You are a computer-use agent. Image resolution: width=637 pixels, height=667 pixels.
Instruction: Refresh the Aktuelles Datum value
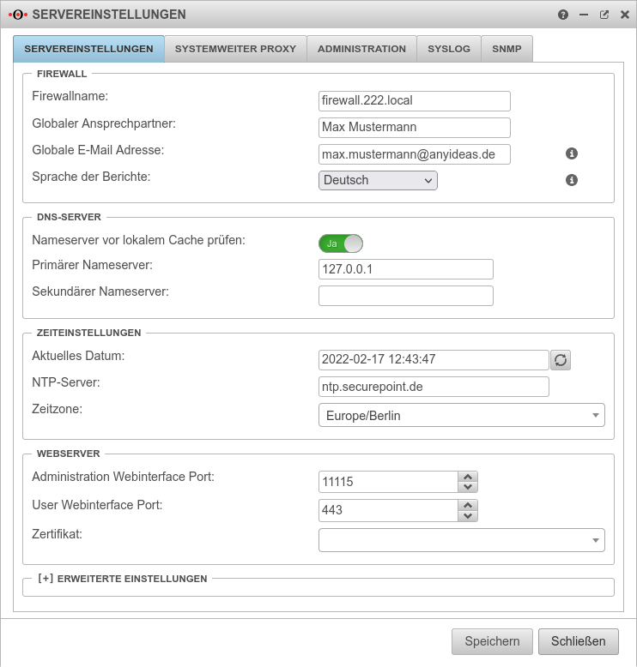point(561,360)
